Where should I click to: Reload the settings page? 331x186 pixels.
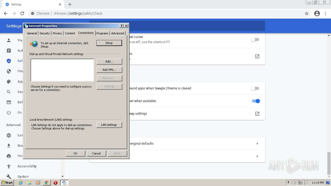coord(22,13)
